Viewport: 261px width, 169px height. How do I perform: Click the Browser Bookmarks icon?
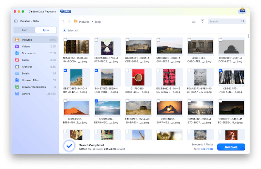(17, 87)
